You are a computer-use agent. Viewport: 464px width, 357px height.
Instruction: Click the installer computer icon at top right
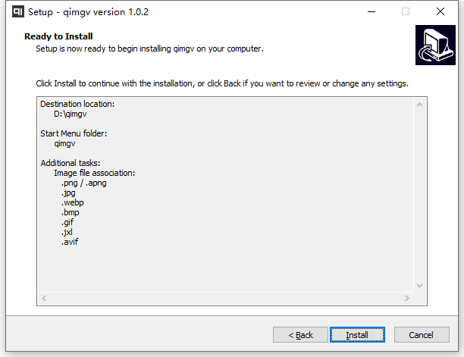435,45
